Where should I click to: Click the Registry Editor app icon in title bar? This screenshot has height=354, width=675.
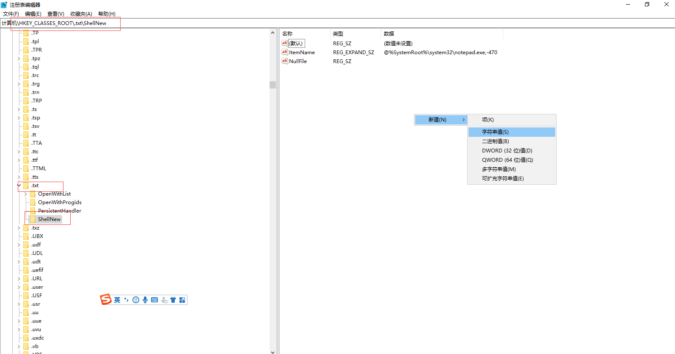(x=4, y=5)
